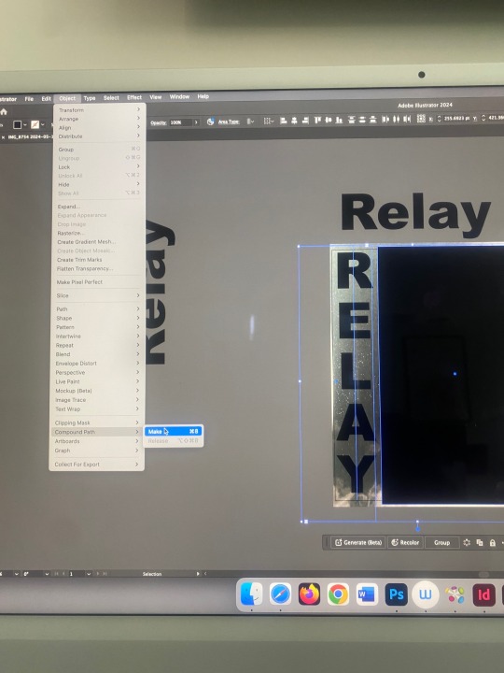
Task: Click the Generate (Beta) button
Action: [x=358, y=542]
